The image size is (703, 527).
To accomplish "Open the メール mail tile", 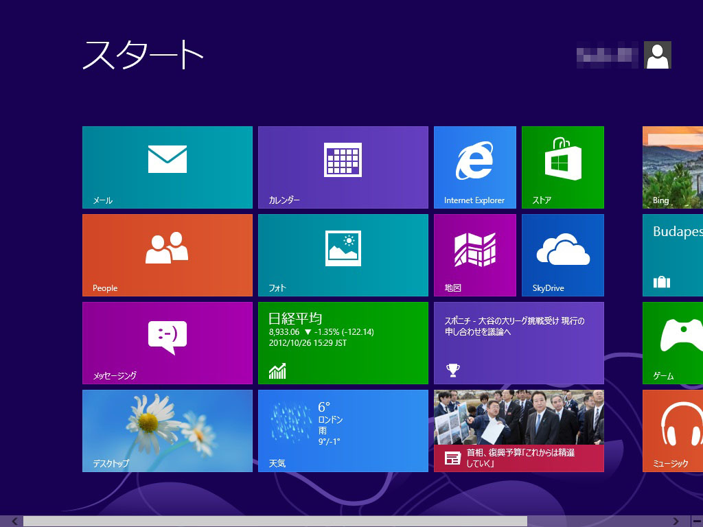I will click(168, 167).
